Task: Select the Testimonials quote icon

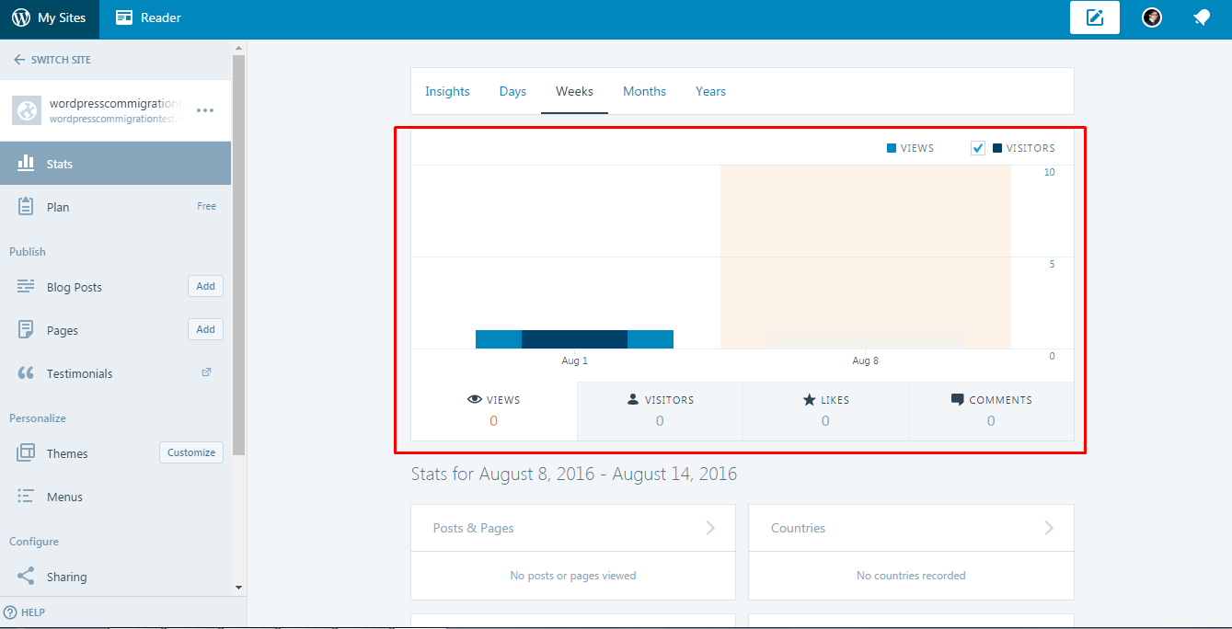Action: tap(25, 372)
